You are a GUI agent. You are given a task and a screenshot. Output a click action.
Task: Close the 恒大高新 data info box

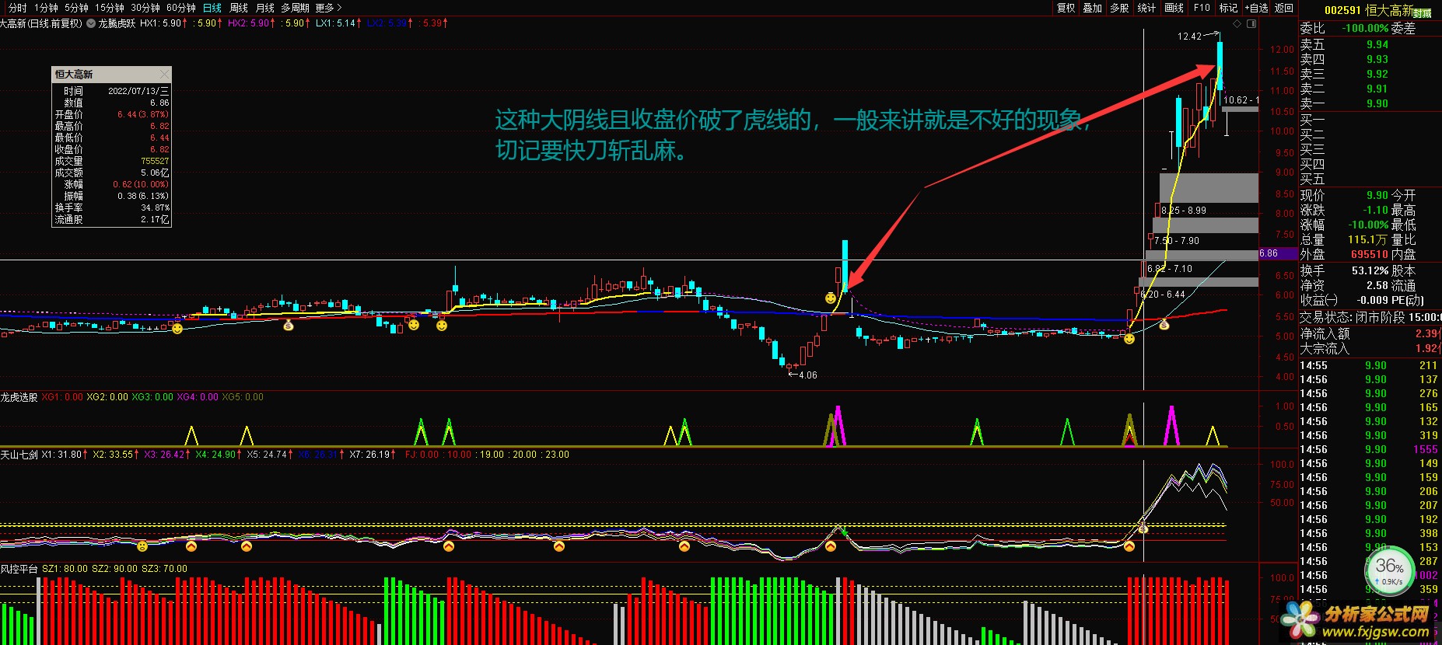tap(164, 74)
